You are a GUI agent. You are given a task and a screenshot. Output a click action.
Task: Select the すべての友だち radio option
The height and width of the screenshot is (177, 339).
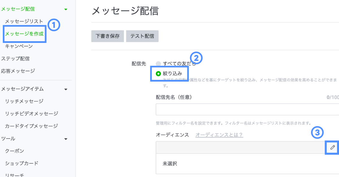tap(158, 64)
